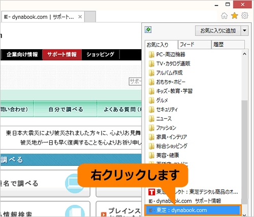Viewport: 254px width, 217px height.
Task: Click the 名で調べる panel
Action: coord(45,184)
